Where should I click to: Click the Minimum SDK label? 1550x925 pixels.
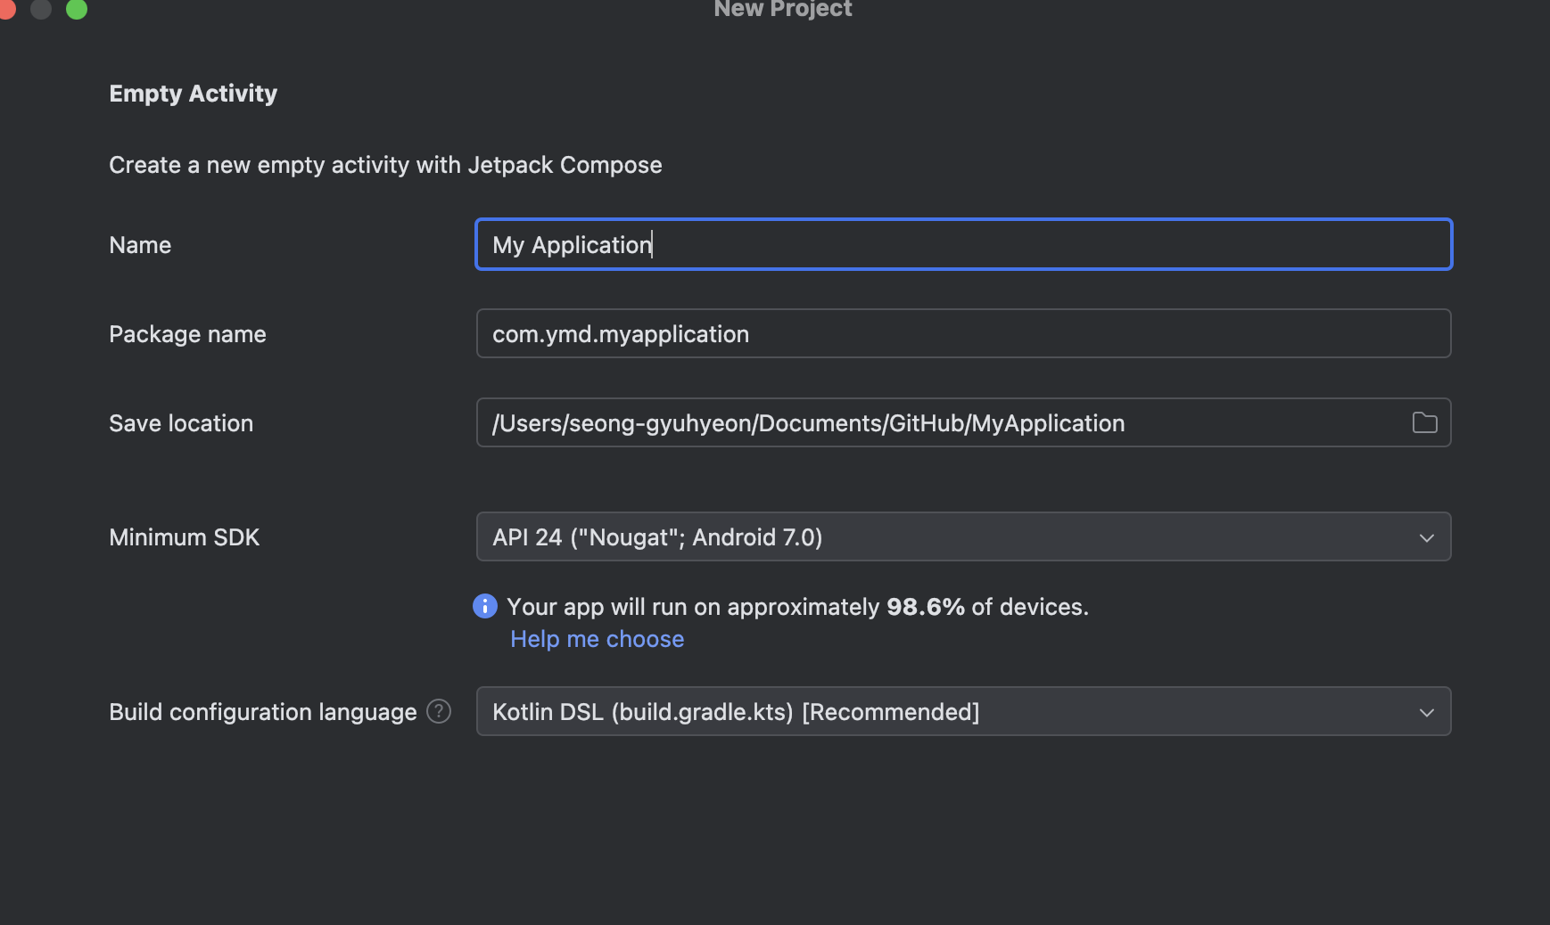coord(184,537)
